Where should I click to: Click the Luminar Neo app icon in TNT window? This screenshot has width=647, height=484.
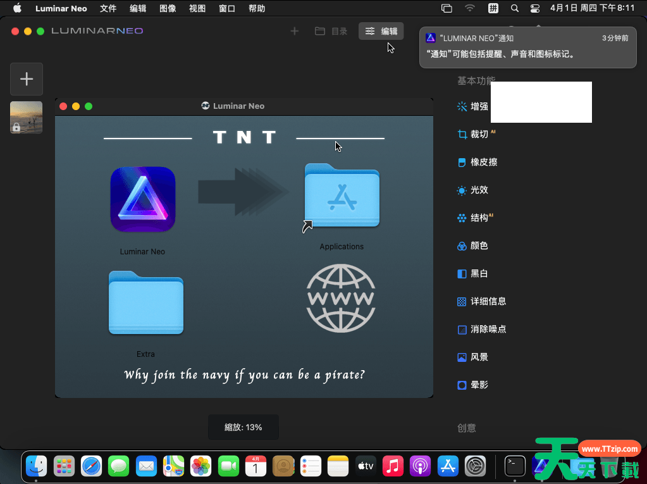tap(143, 199)
